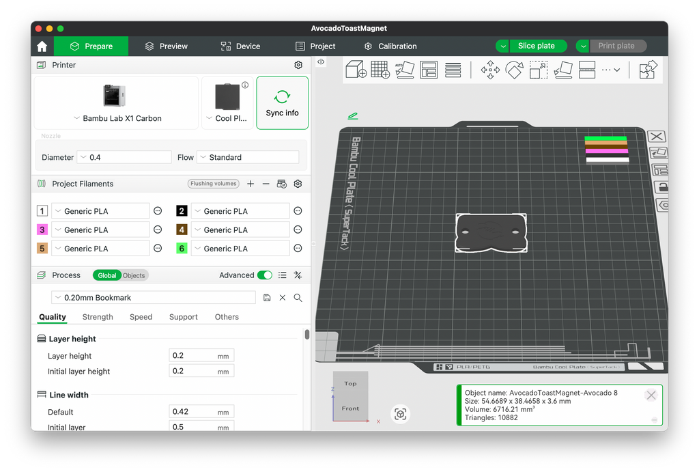699x472 pixels.
Task: Open filament 6 Generic PLA dropdown
Action: (240, 249)
